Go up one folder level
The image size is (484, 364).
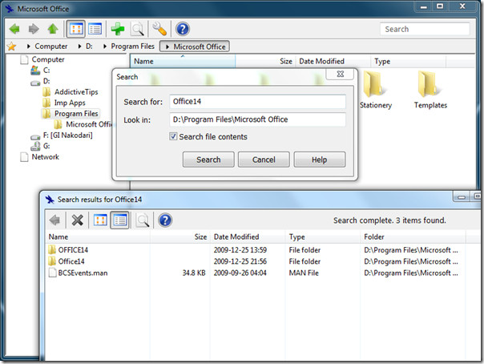point(53,29)
